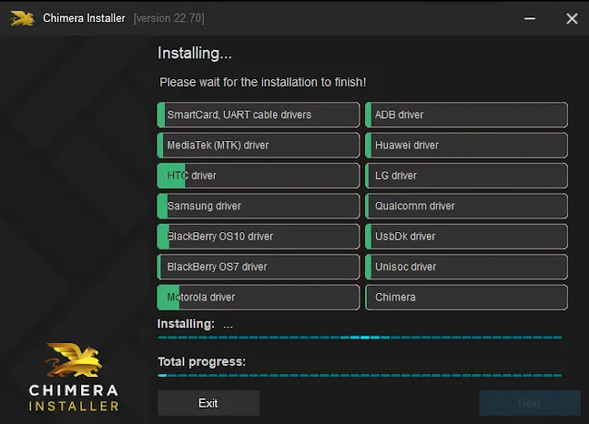Select the Samsung driver item
Viewport: 589px width, 424px height.
pyautogui.click(x=258, y=206)
